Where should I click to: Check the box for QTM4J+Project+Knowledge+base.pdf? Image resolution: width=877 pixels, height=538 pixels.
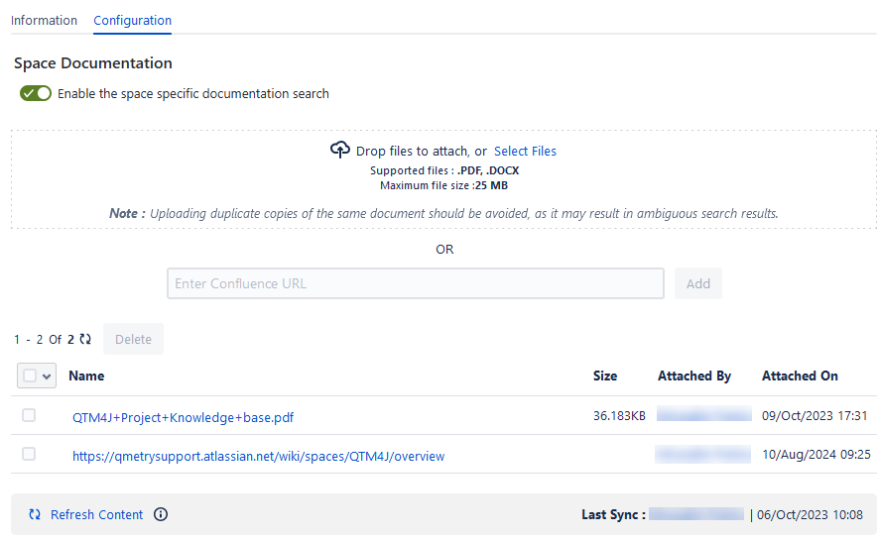pos(29,416)
